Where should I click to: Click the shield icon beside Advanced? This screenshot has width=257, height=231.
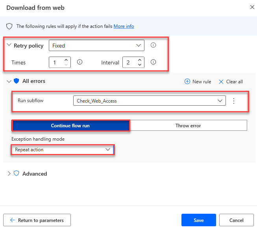click(x=17, y=173)
